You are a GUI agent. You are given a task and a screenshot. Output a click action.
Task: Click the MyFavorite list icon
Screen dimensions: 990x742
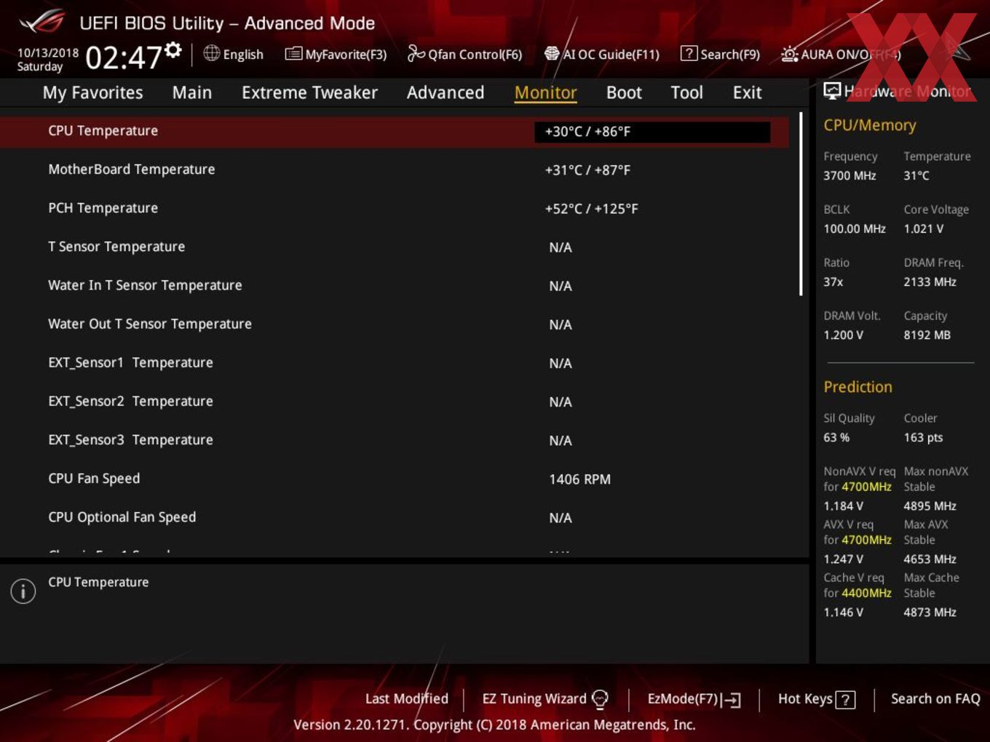tap(293, 54)
